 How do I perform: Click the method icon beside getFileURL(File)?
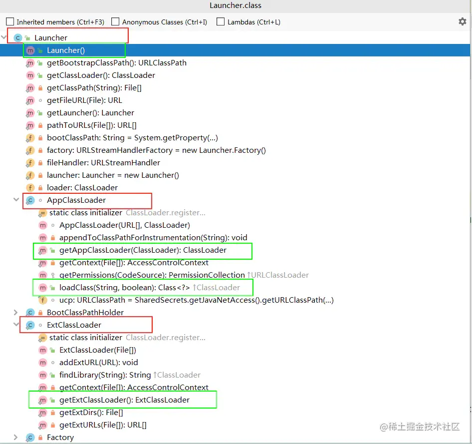pyautogui.click(x=30, y=100)
